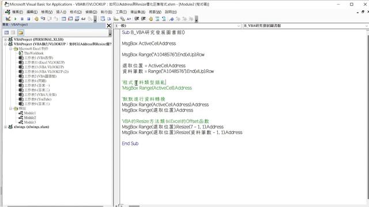Click the Complete Word toolbar icon

click(129, 19)
